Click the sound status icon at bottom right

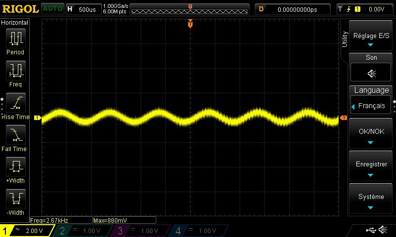coord(383,230)
